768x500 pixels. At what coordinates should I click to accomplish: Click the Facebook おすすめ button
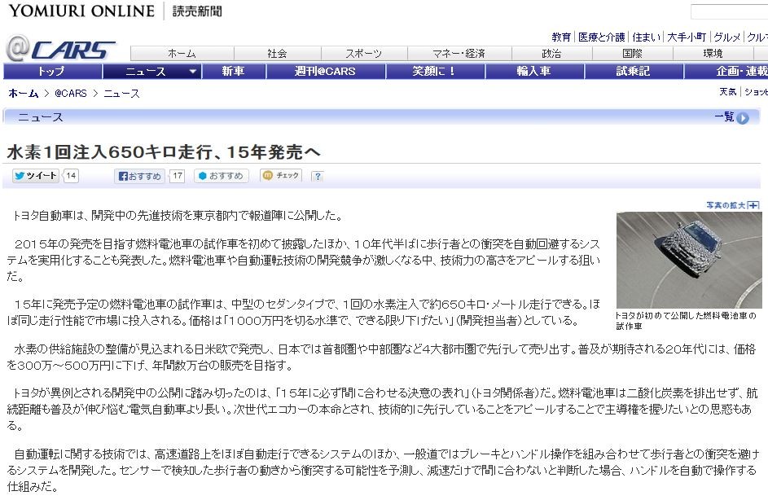139,176
